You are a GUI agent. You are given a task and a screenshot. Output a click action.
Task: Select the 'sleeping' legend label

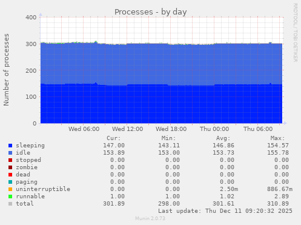tap(30, 146)
